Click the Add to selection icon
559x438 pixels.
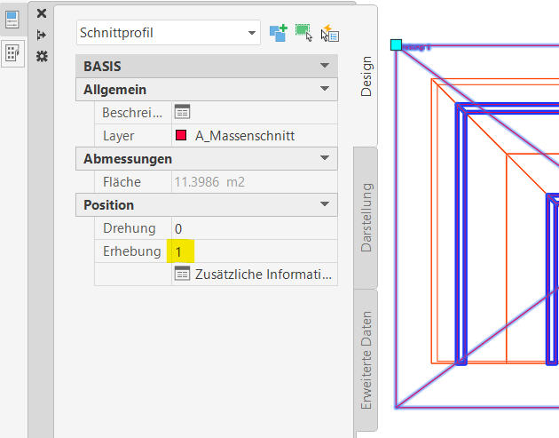pos(279,33)
